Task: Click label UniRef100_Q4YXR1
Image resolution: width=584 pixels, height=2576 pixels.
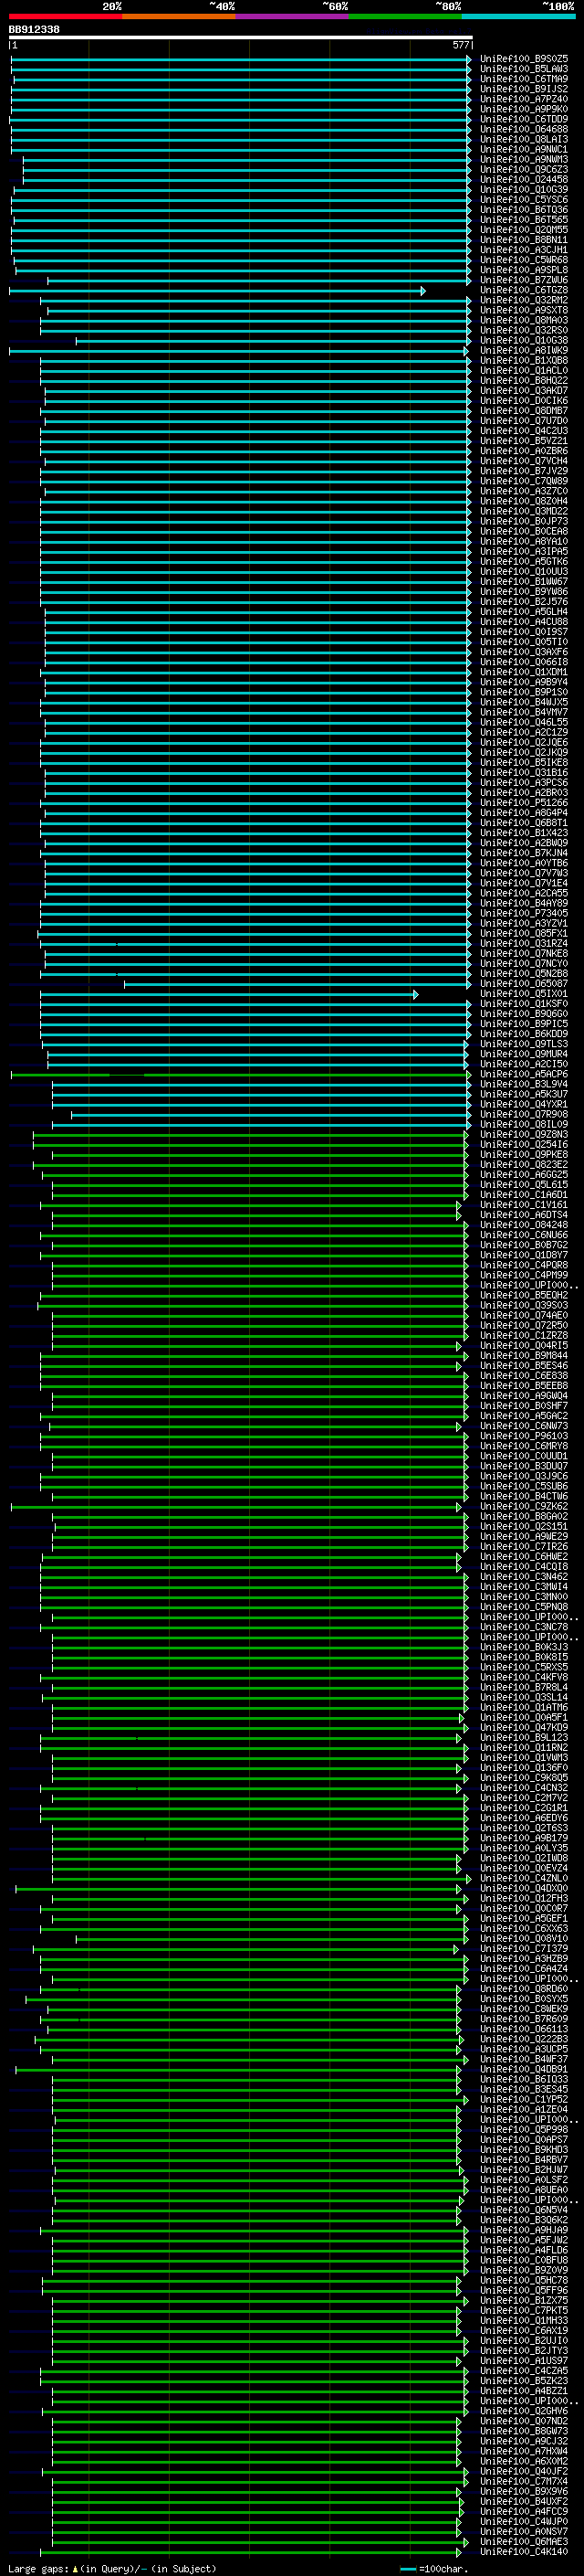Action: point(523,1104)
